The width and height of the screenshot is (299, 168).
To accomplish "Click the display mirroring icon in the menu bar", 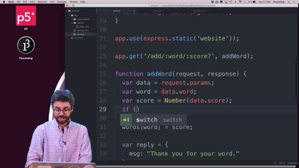I will tap(226, 2).
